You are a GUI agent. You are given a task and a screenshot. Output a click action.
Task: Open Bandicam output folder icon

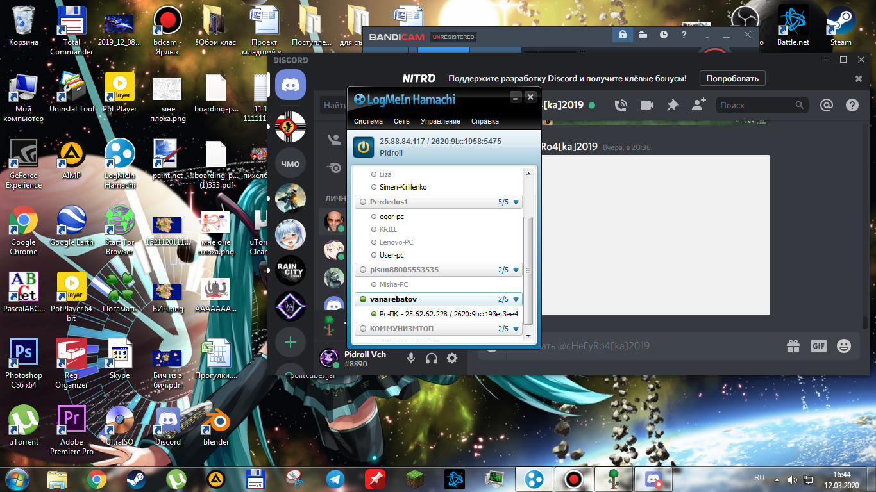(x=643, y=35)
